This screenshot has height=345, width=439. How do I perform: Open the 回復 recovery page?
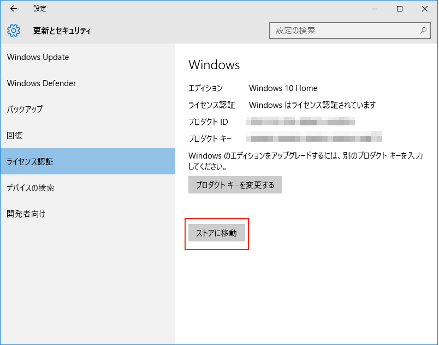[x=15, y=136]
